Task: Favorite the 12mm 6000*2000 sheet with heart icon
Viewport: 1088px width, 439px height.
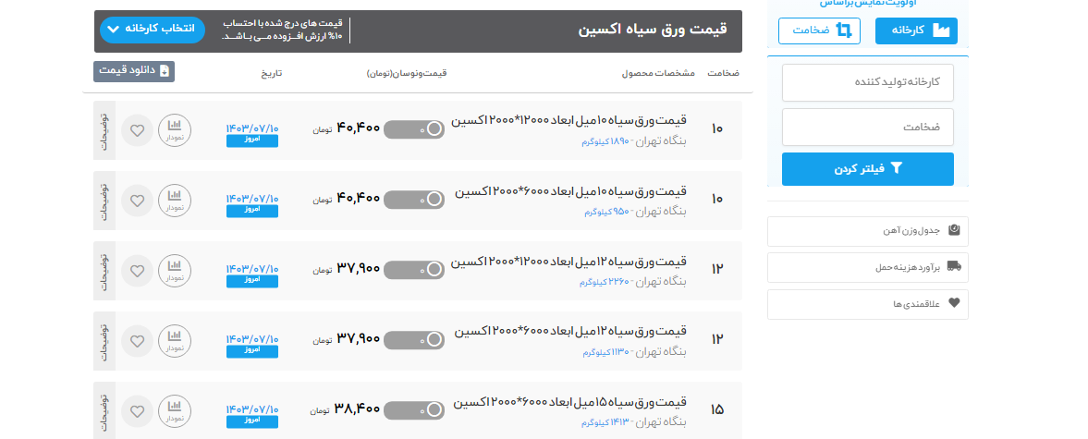Action: pos(137,341)
